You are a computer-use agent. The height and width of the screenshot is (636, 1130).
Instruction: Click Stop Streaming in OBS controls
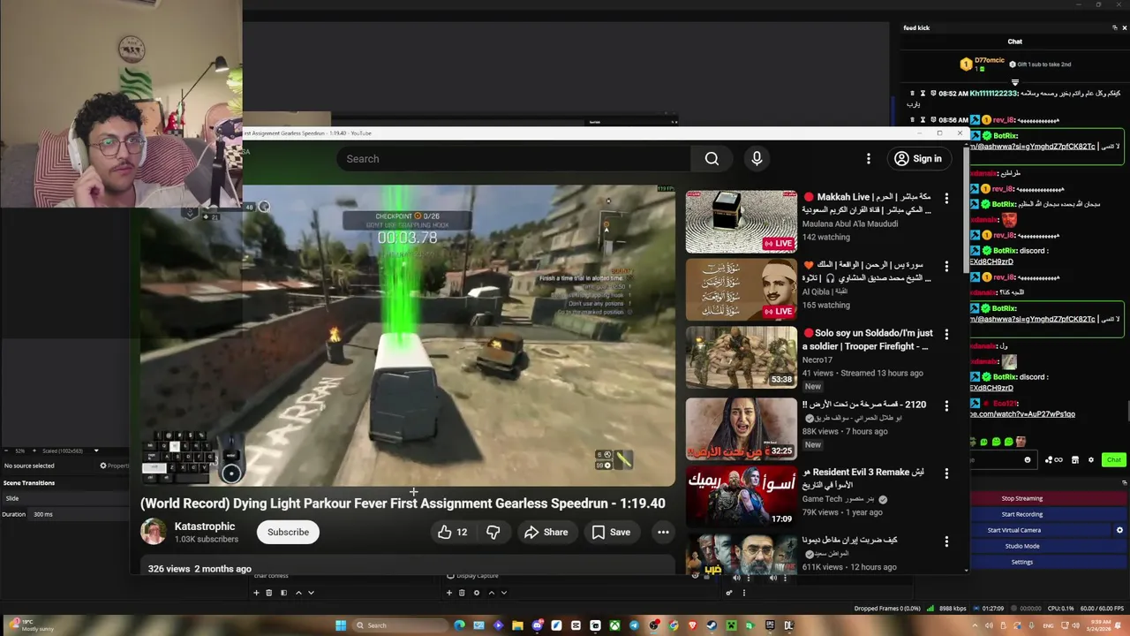(1021, 498)
